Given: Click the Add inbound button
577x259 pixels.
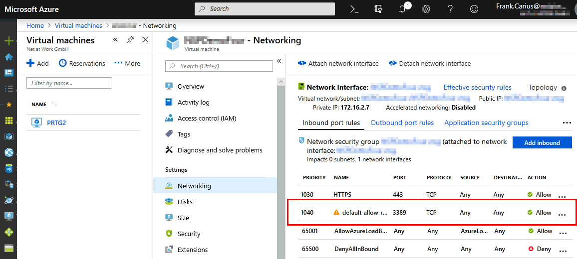Looking at the screenshot, I should pyautogui.click(x=542, y=142).
